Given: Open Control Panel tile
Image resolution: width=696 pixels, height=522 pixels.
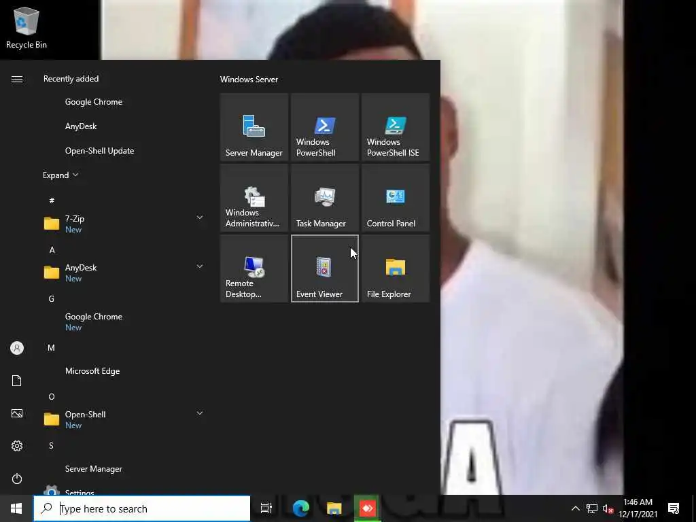Looking at the screenshot, I should 396,198.
